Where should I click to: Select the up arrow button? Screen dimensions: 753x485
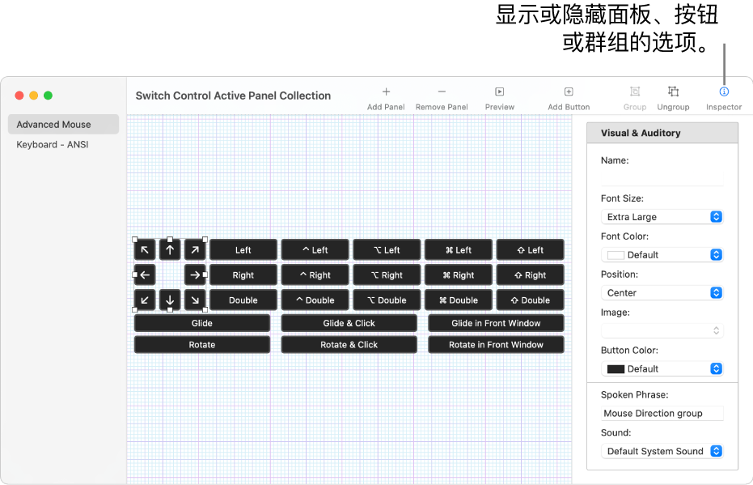point(170,250)
